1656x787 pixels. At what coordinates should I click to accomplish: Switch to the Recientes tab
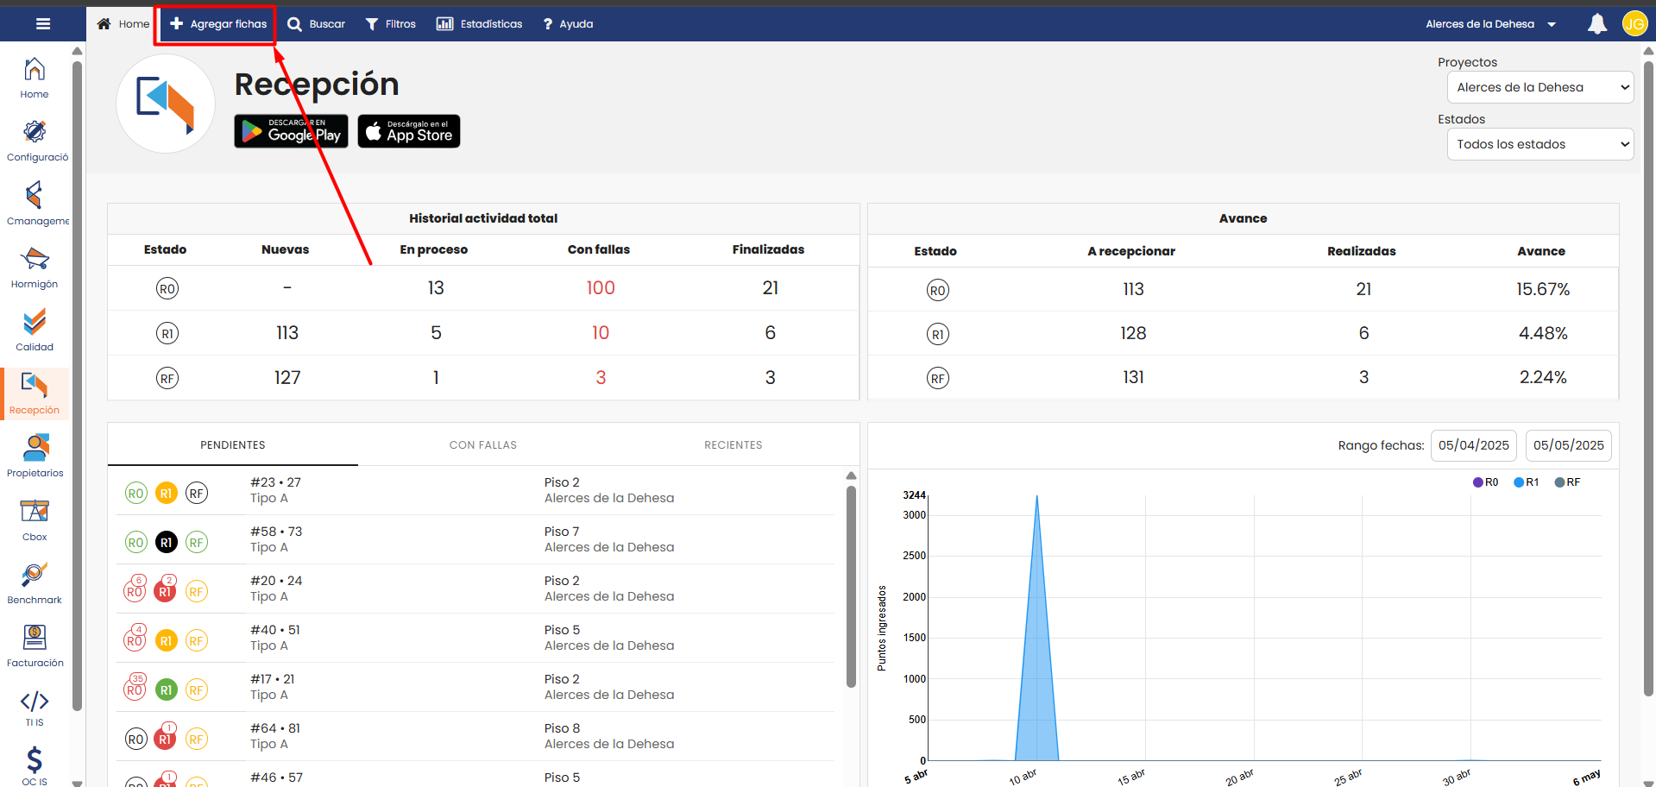733,445
